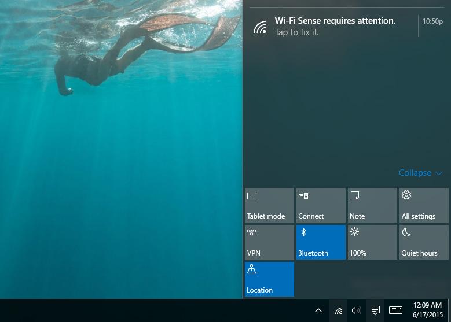
Task: Show hidden tray icons chevron
Action: pos(318,310)
